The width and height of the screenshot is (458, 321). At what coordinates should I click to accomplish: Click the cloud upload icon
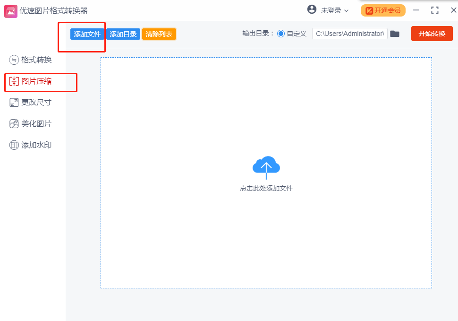tap(266, 167)
